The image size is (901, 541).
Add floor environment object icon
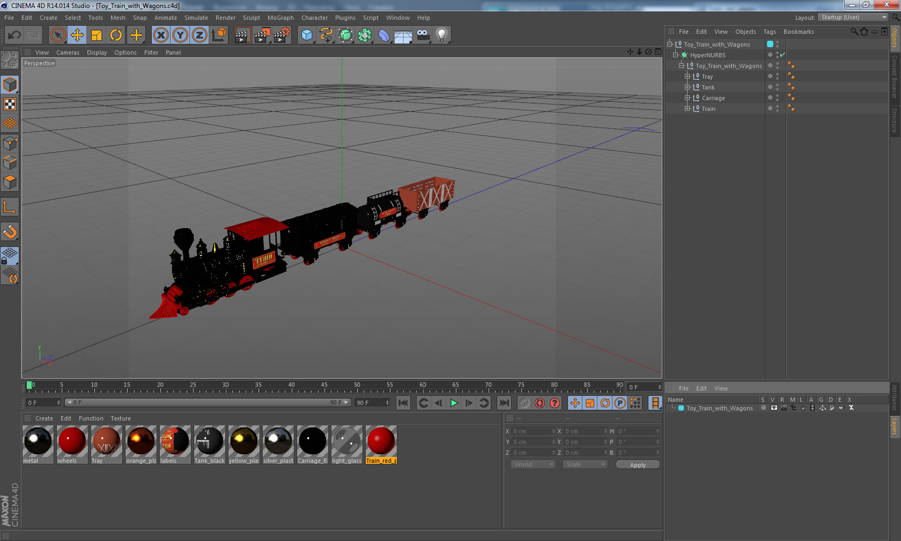tap(403, 35)
